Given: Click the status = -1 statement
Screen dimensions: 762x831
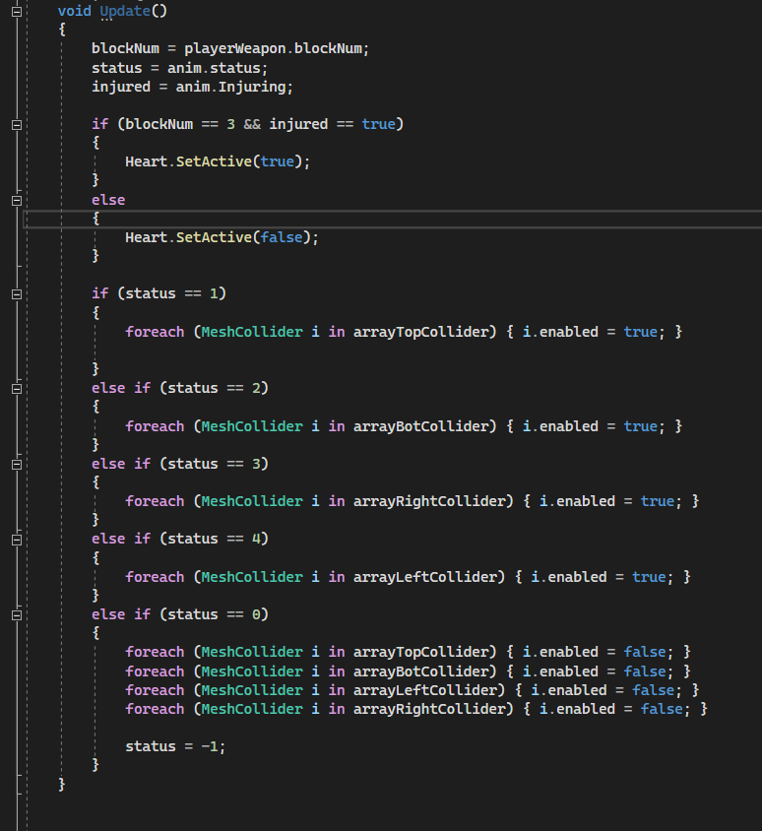Looking at the screenshot, I should 175,746.
